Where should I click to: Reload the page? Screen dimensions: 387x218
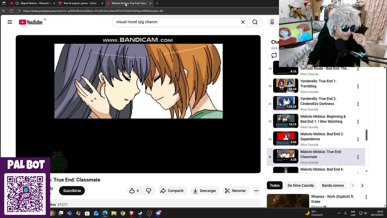tap(11, 11)
